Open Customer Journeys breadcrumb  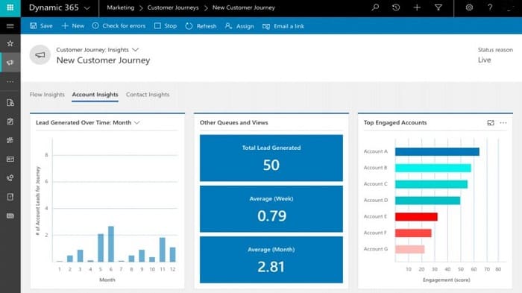click(x=173, y=7)
